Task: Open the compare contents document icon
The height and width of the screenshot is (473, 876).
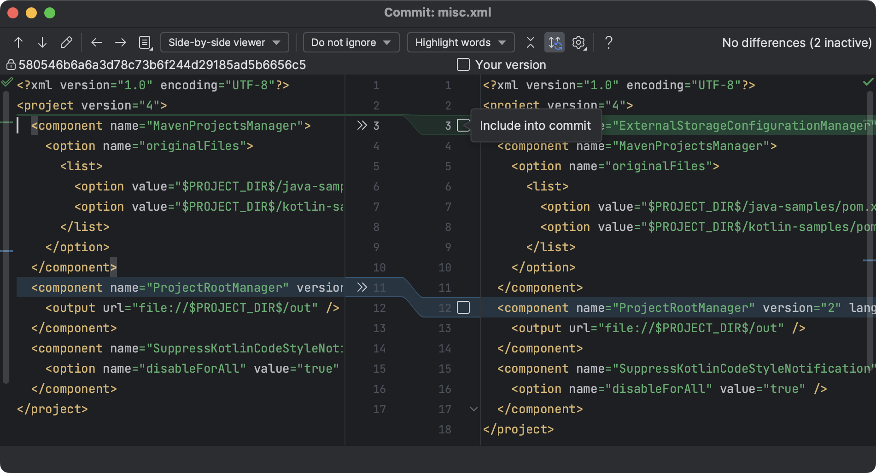Action: 144,42
